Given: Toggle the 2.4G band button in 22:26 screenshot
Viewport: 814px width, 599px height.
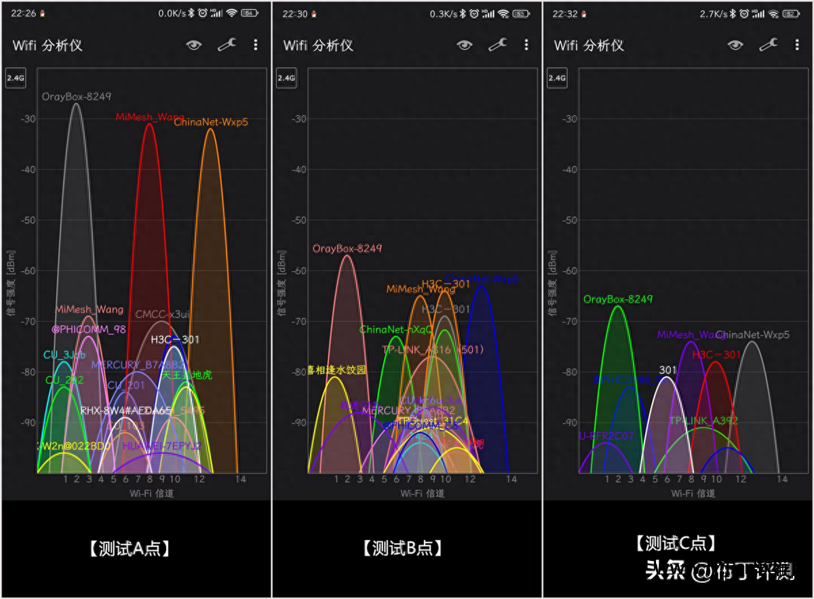Looking at the screenshot, I should click(16, 79).
